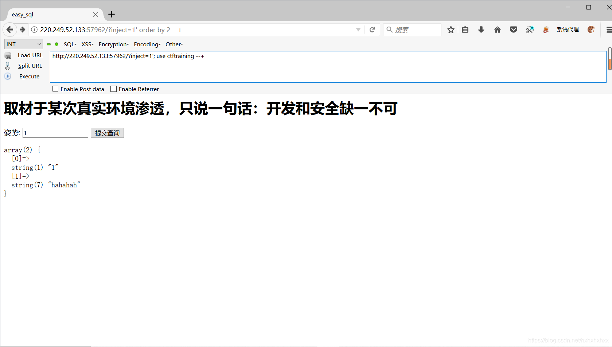612x347 pixels.
Task: Go back with the browser back arrow
Action: [x=10, y=30]
